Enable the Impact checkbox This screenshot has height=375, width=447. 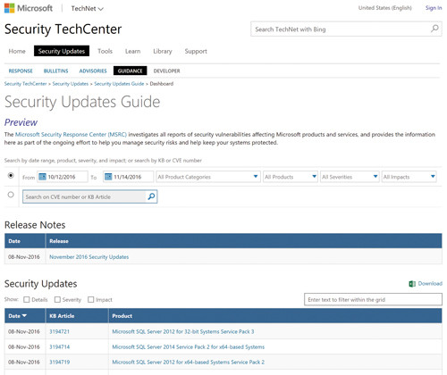(91, 299)
